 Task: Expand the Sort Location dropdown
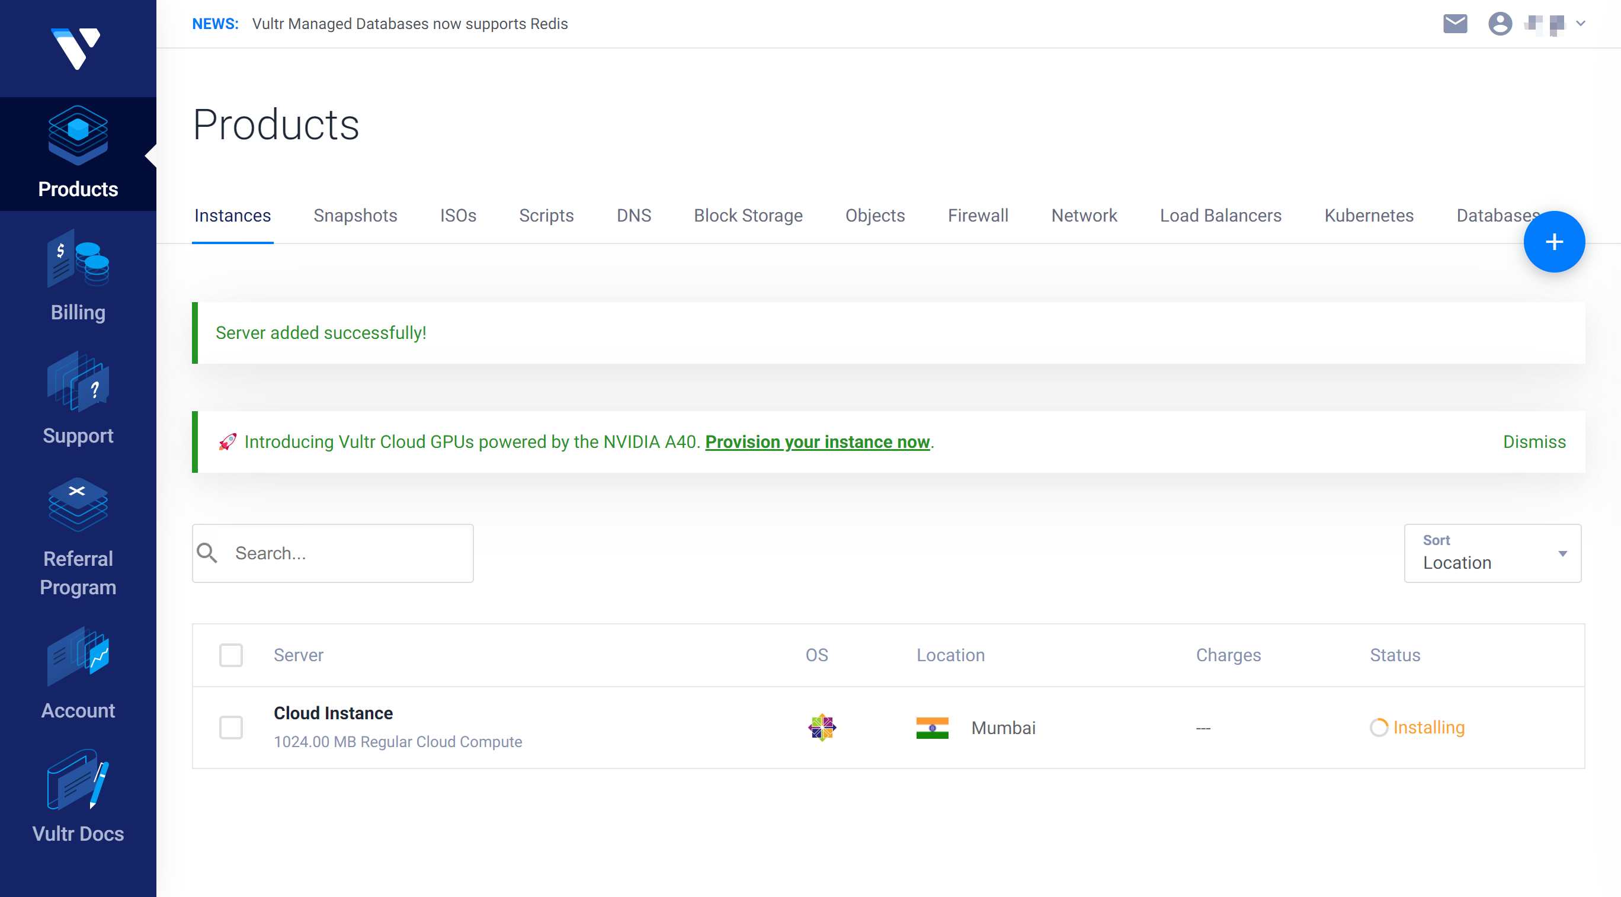pyautogui.click(x=1492, y=553)
